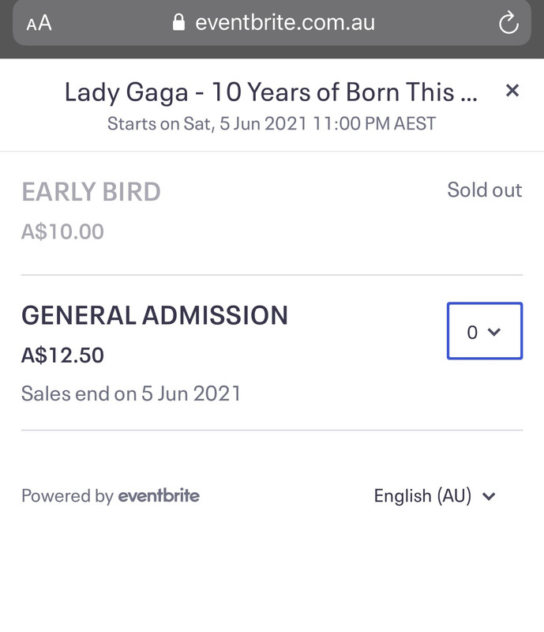Click the A$10.00 early bird price
The image size is (544, 632).
pyautogui.click(x=63, y=231)
